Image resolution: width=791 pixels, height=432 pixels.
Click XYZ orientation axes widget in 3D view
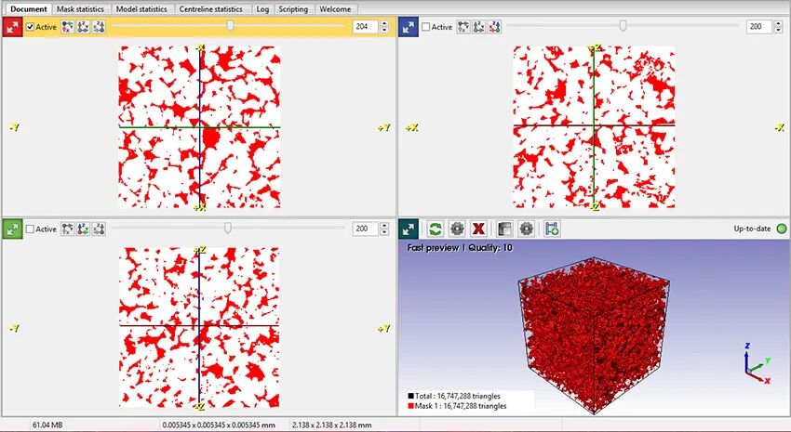(757, 363)
